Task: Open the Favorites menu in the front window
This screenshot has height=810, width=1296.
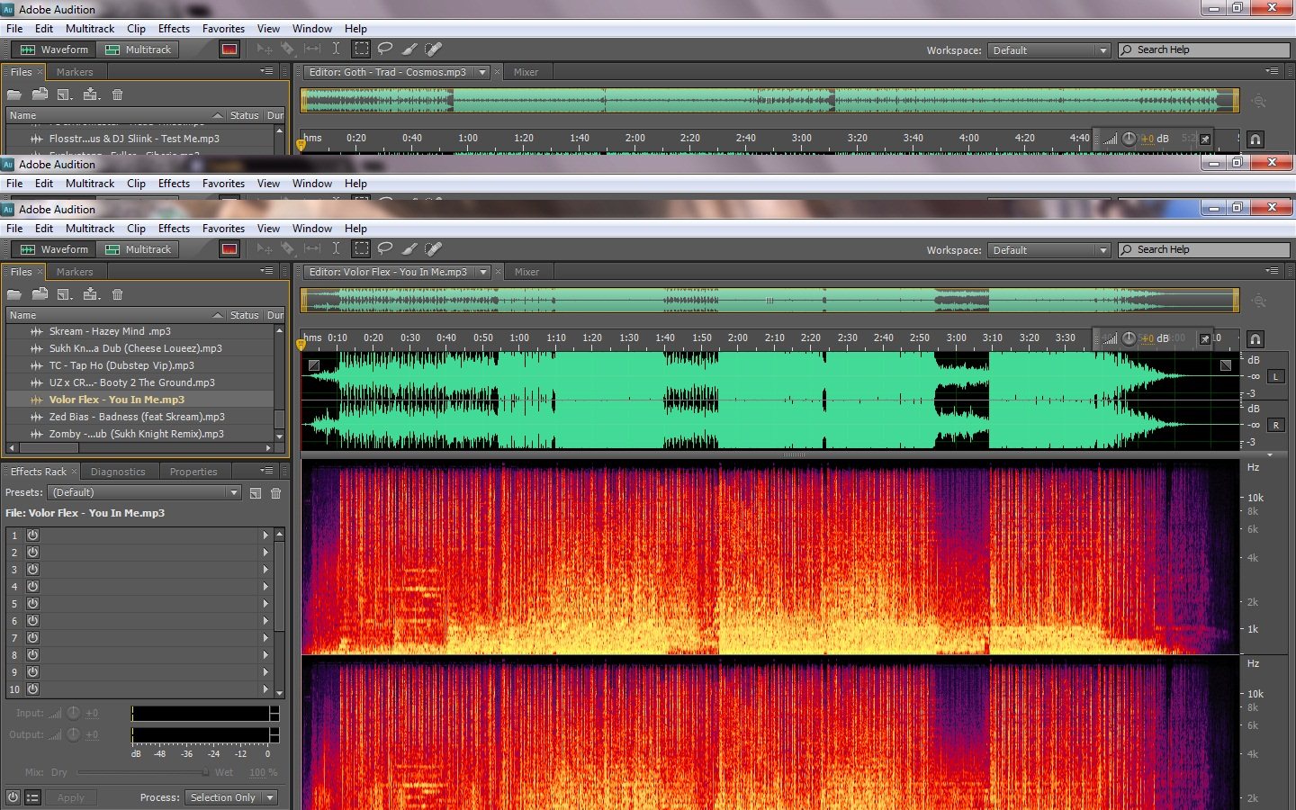Action: tap(223, 229)
